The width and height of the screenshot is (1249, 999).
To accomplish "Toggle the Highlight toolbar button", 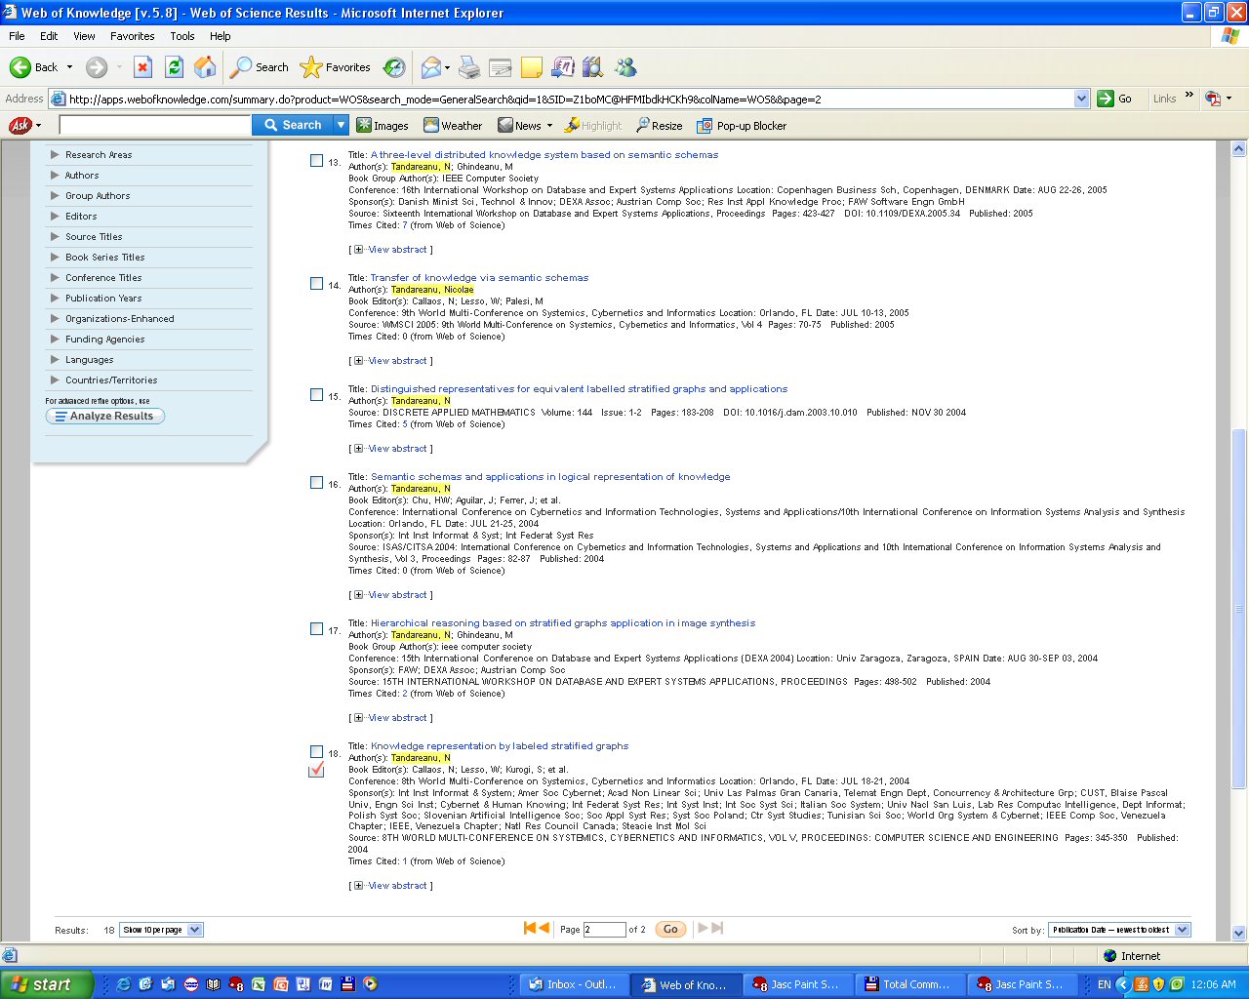I will point(593,126).
